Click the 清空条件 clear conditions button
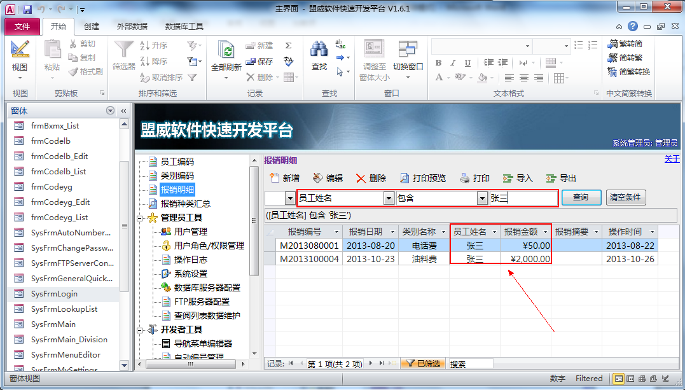This screenshot has width=685, height=390. pos(625,197)
